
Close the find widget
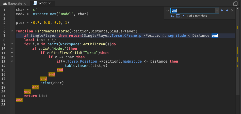[x=232, y=10]
